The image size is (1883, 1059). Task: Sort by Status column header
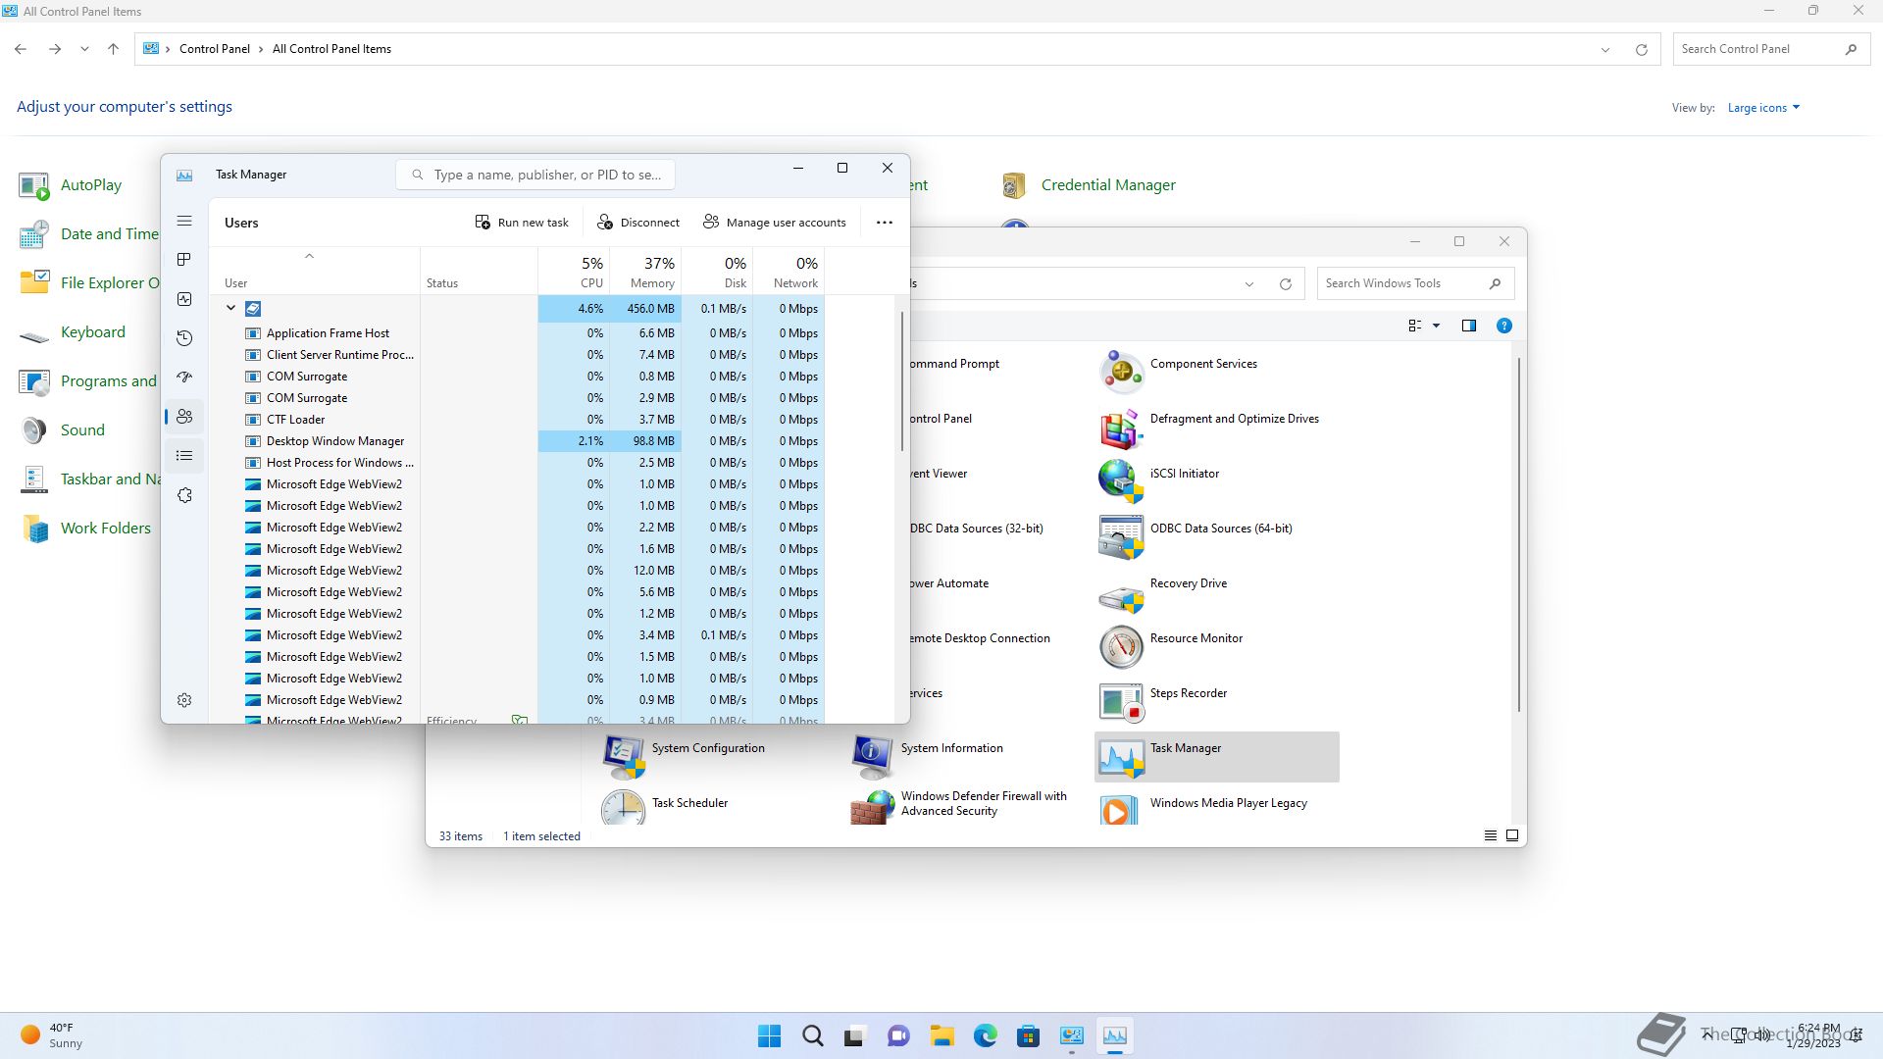[479, 272]
